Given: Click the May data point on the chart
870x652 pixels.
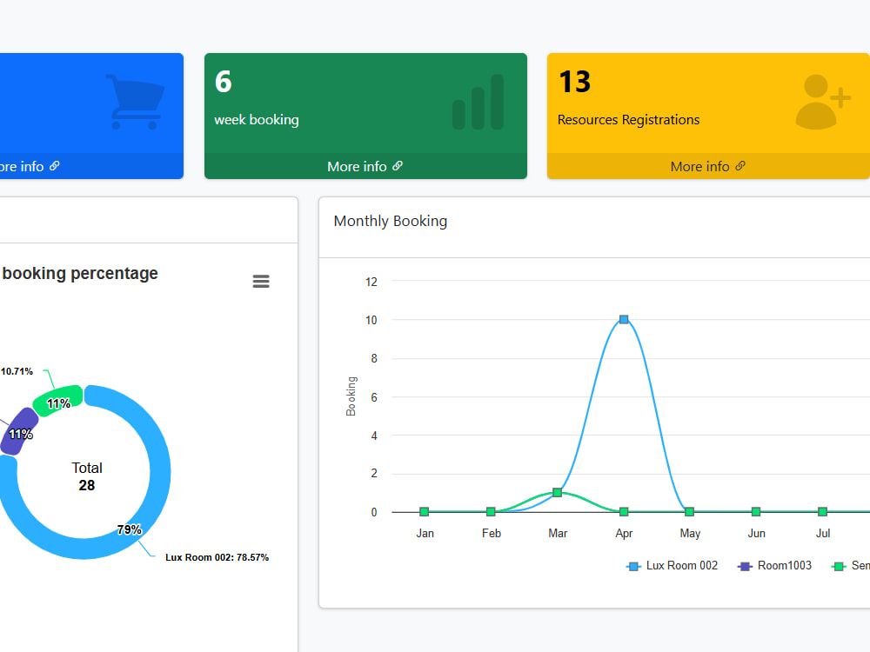Looking at the screenshot, I should tap(689, 511).
